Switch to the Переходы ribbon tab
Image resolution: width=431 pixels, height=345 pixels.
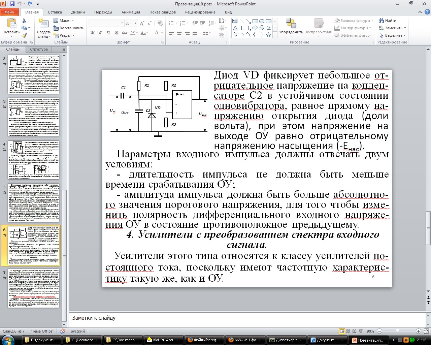tap(103, 12)
